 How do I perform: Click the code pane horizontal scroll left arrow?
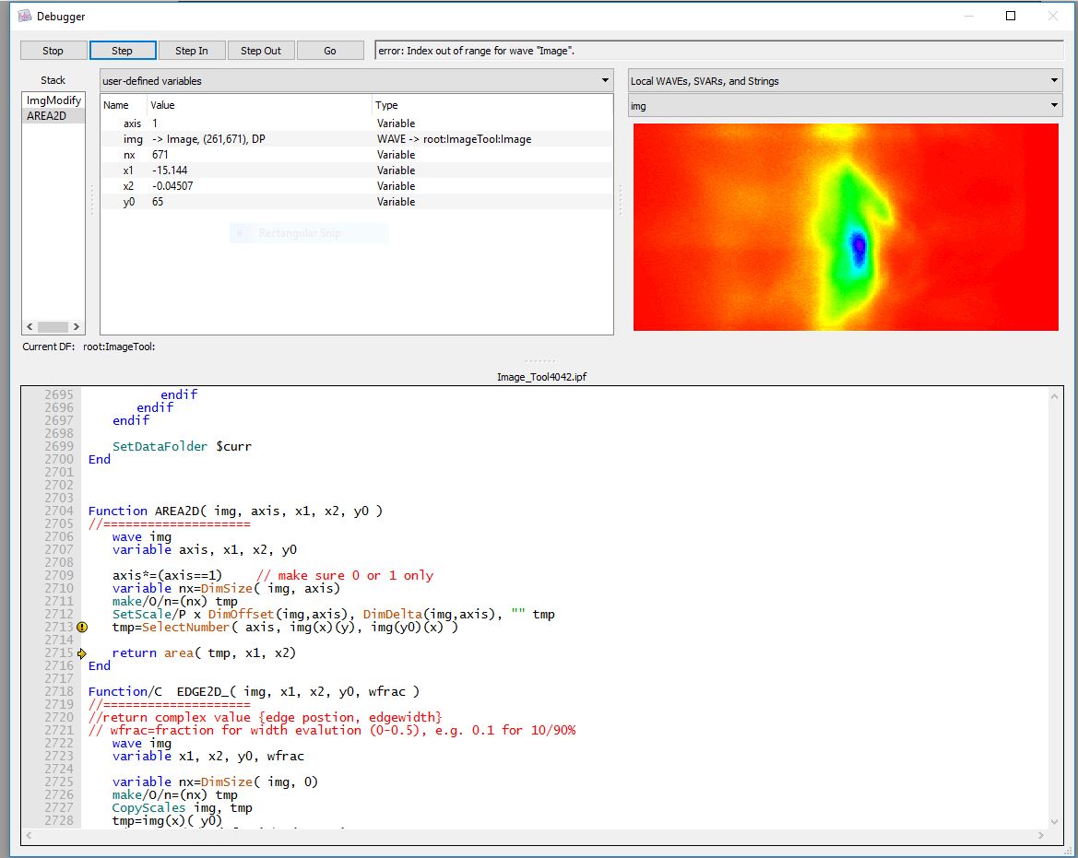point(29,836)
